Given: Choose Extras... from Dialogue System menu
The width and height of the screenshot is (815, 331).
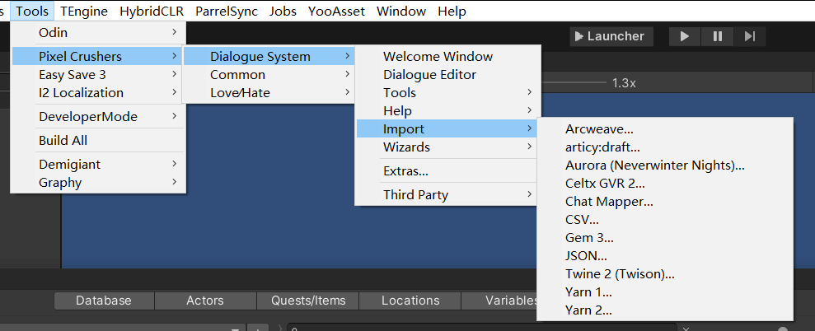Looking at the screenshot, I should pyautogui.click(x=448, y=171).
